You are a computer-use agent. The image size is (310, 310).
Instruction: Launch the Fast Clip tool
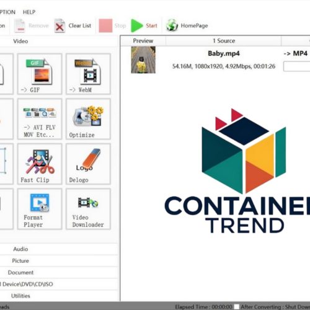pyautogui.click(x=40, y=164)
